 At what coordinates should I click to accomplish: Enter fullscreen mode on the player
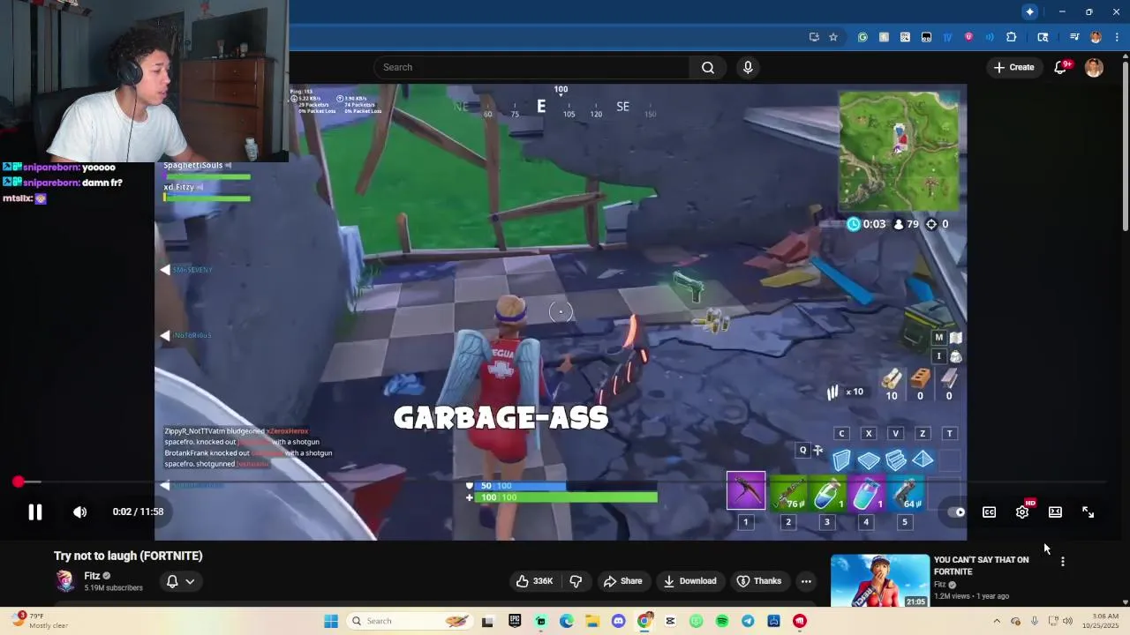[x=1088, y=512]
